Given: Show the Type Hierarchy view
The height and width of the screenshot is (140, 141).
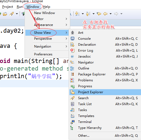Looking at the screenshot, I should click(x=105, y=128).
